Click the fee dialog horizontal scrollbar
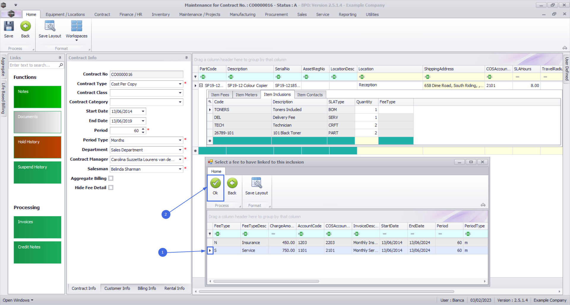 (x=266, y=281)
